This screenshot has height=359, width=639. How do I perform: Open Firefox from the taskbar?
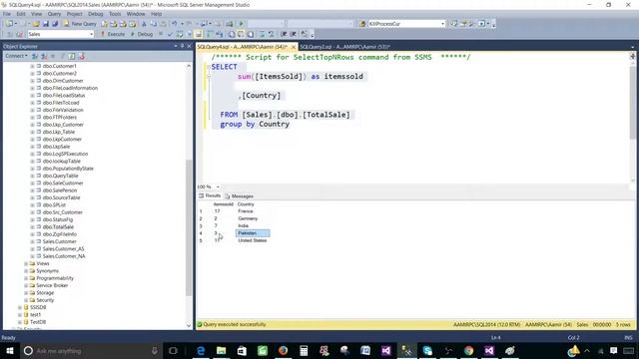click(x=284, y=351)
